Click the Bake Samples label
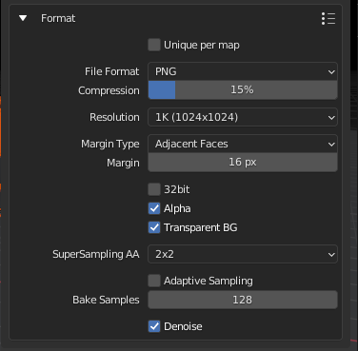Screen dimensions: 358x351 coord(106,300)
